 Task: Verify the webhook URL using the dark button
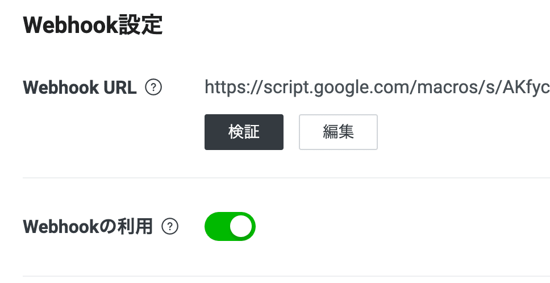coord(244,132)
